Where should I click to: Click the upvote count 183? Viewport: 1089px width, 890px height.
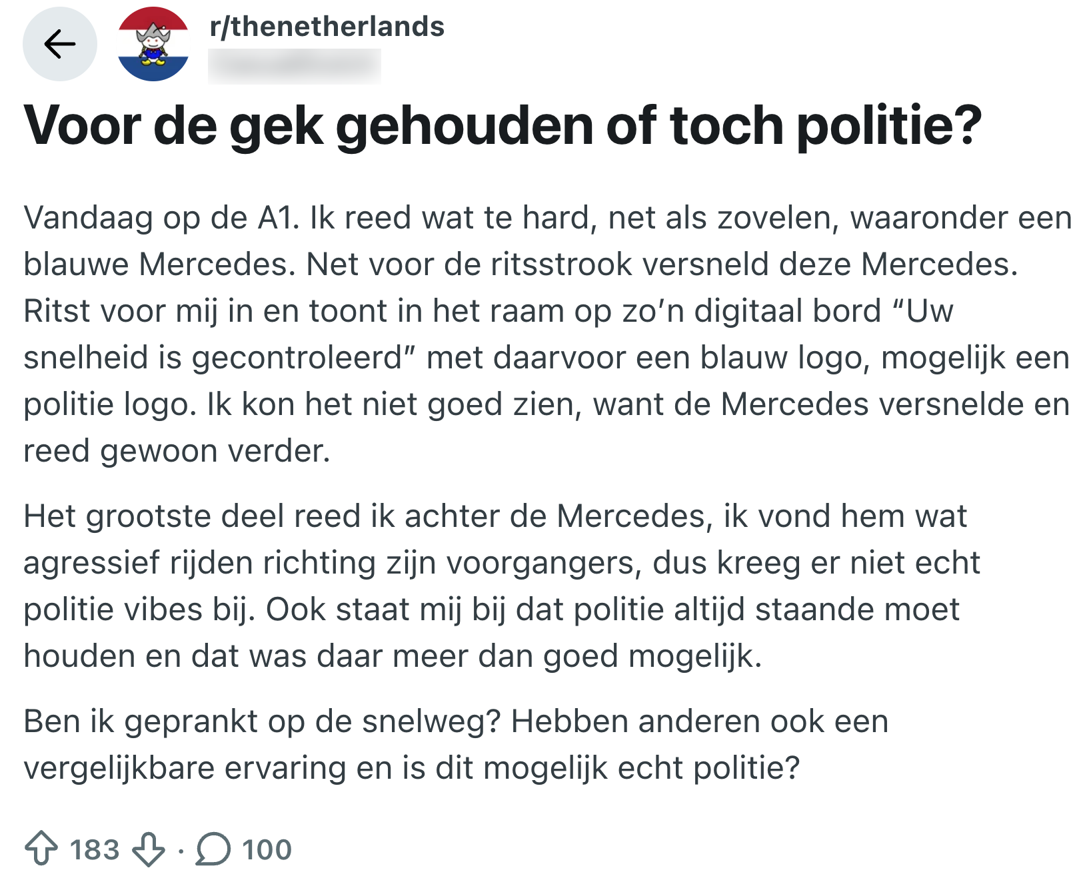click(95, 849)
